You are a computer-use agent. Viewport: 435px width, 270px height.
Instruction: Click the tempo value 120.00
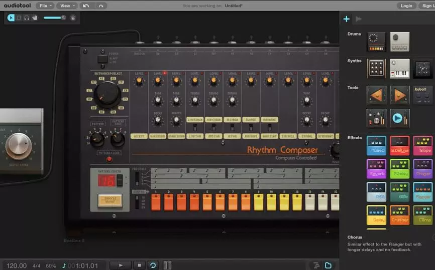(17, 265)
